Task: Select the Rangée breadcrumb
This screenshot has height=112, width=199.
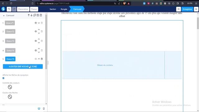Action: point(64,9)
